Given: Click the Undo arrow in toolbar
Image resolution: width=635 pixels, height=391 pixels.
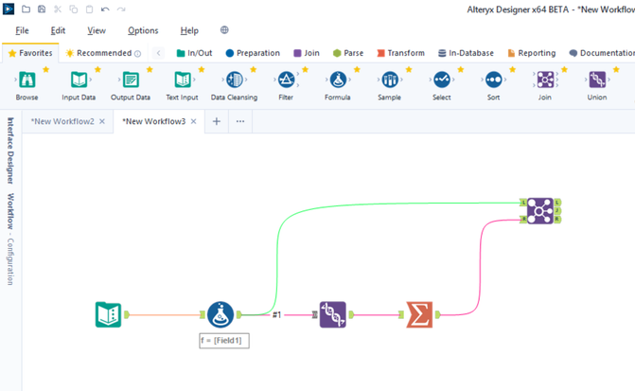Looking at the screenshot, I should click(x=105, y=9).
